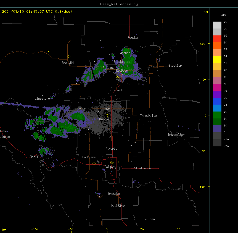Click the 65 dBZ red legend swatch
Viewport: 238px width, 233px height.
click(x=217, y=39)
